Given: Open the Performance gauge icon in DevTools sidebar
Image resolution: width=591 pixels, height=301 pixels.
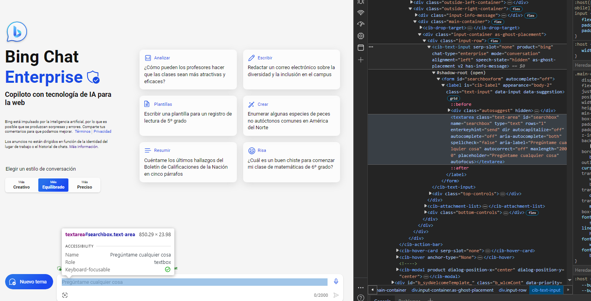Looking at the screenshot, I should click(x=361, y=24).
